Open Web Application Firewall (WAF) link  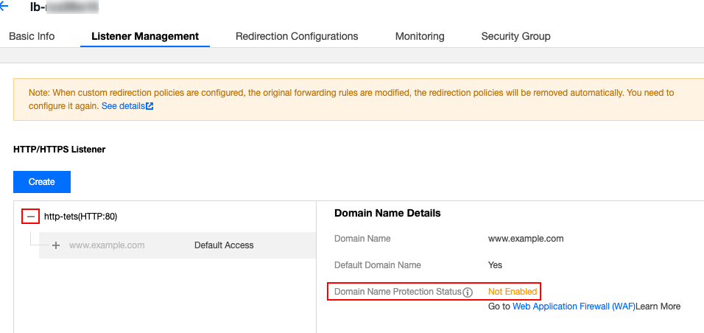573,306
